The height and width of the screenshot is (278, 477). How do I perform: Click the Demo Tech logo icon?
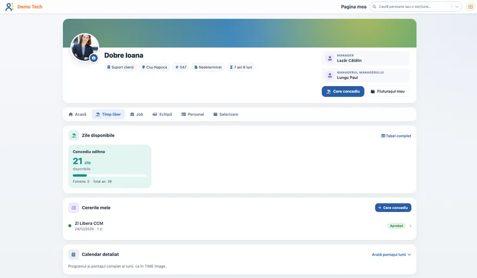(x=9, y=6)
